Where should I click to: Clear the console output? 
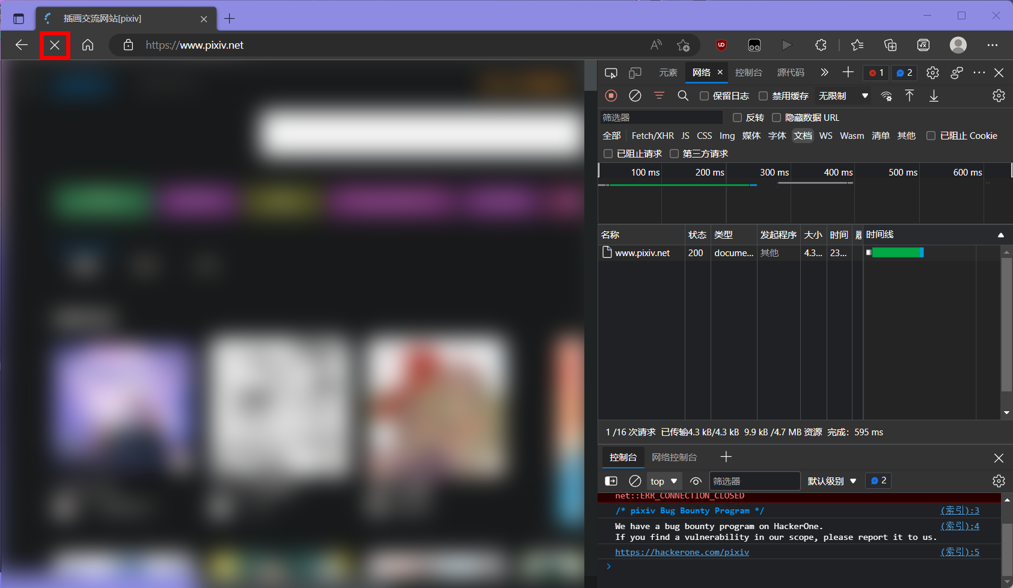coord(635,481)
